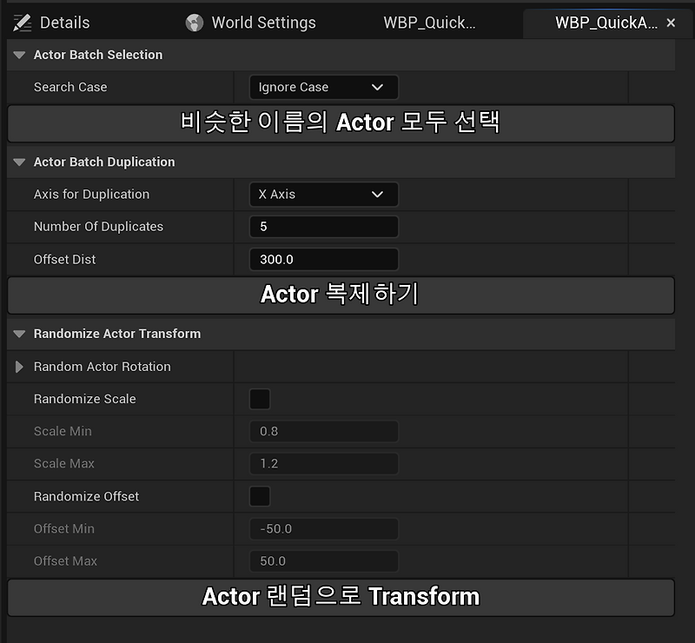Select the Scale Max value field
Viewport: 695px width, 643px height.
(323, 463)
